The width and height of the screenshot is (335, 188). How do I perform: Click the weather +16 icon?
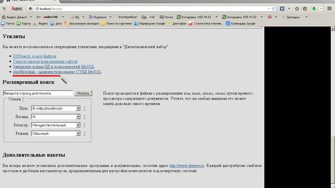point(148,17)
